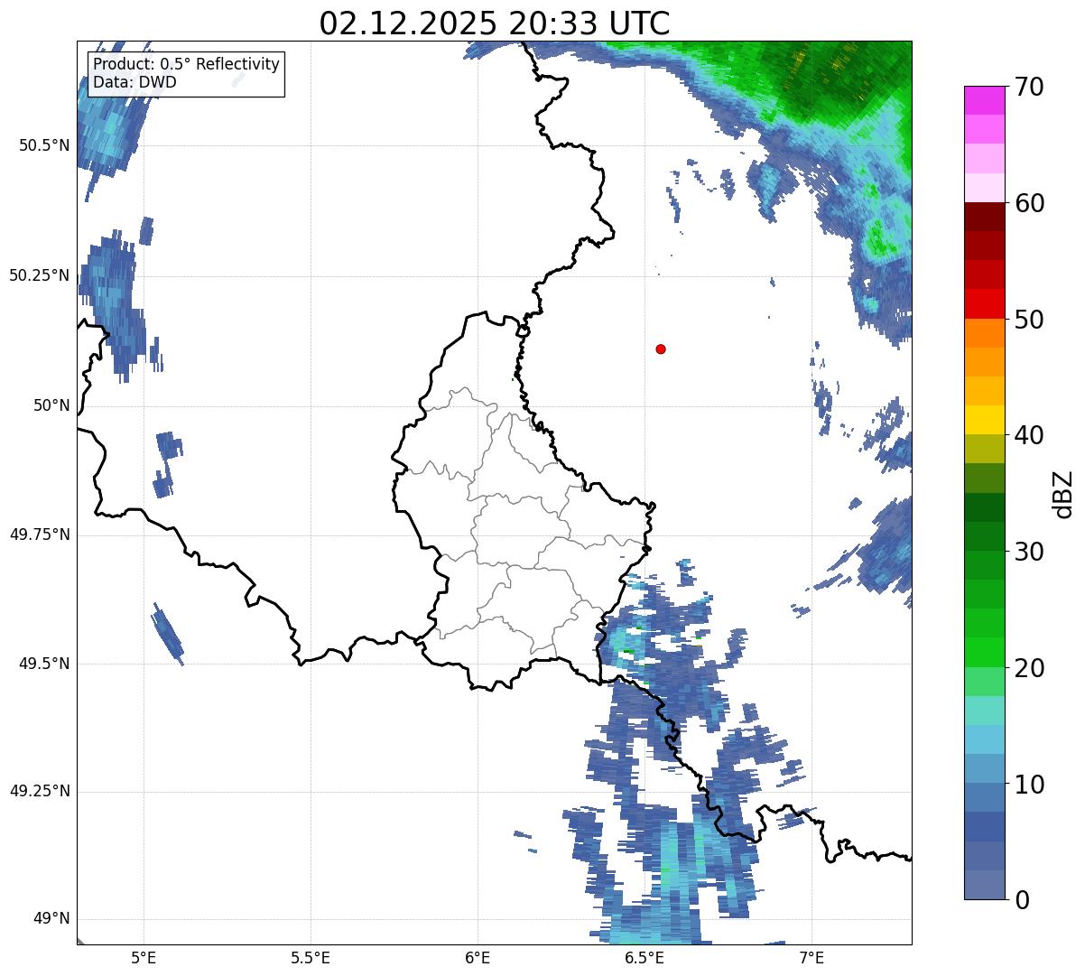This screenshot has width=1085, height=976.
Task: Click the 'Data: DWD' label
Action: pos(135,83)
